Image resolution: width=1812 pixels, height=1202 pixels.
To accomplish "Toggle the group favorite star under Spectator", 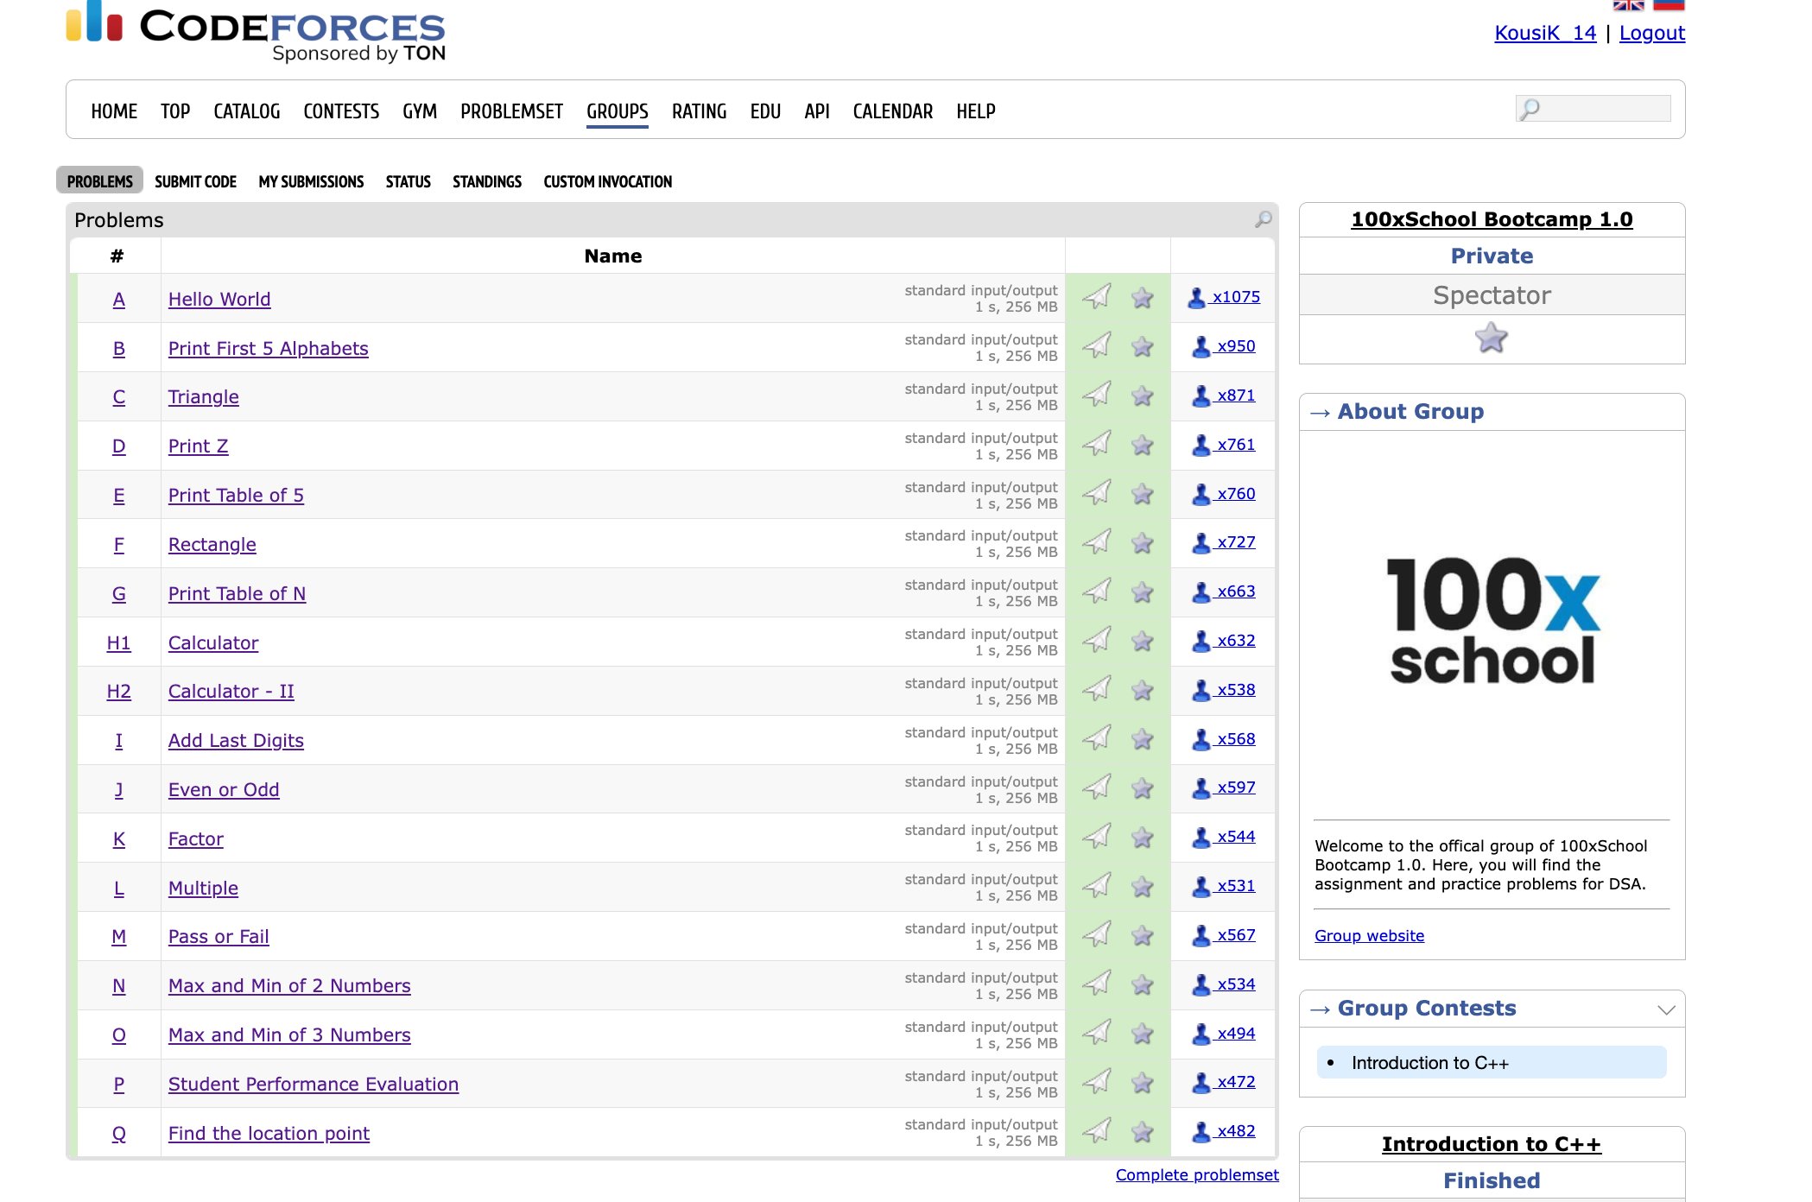I will pyautogui.click(x=1491, y=338).
